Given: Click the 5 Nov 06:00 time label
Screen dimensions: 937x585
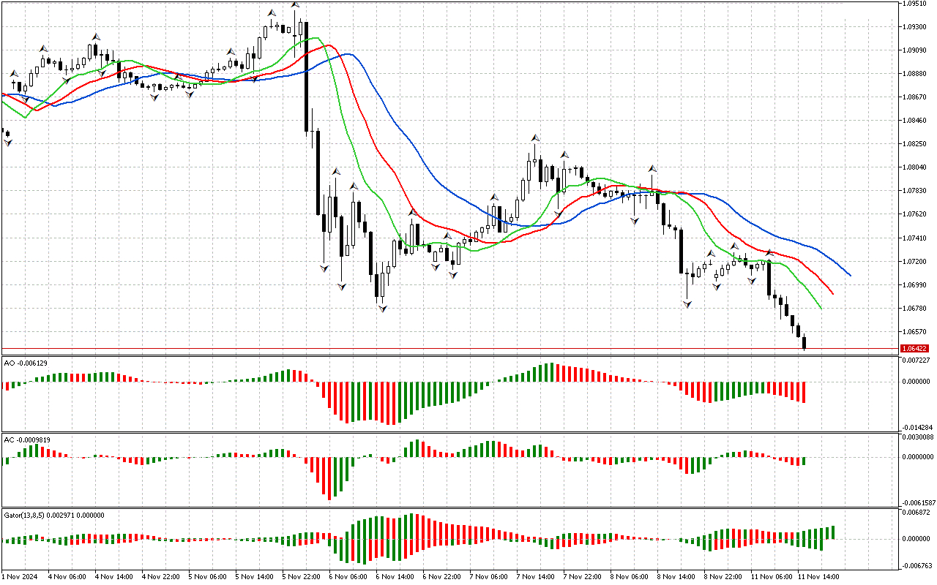Looking at the screenshot, I should pos(206,577).
